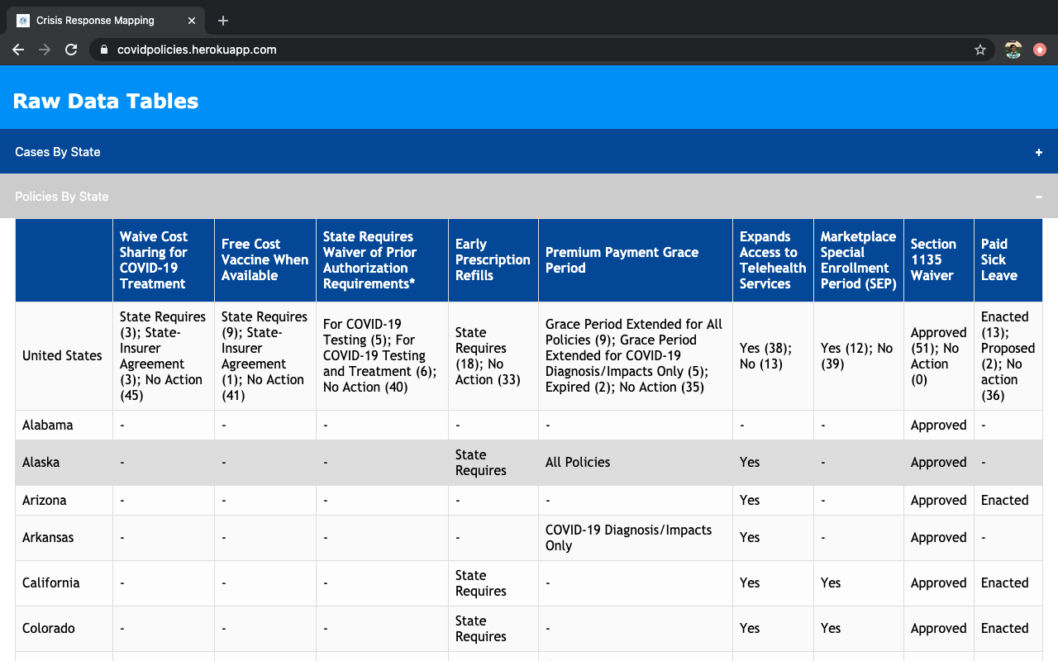The height and width of the screenshot is (661, 1058).
Task: Select the Crisis Response Mapping browser tab
Action: click(x=107, y=21)
